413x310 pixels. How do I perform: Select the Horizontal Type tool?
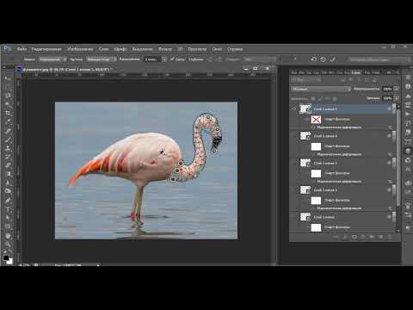[8, 208]
